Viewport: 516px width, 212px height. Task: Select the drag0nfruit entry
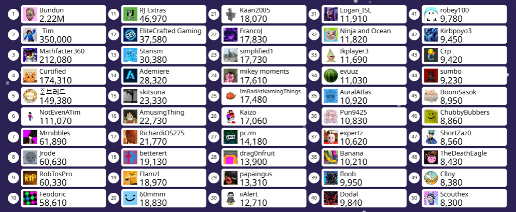[x=264, y=158]
